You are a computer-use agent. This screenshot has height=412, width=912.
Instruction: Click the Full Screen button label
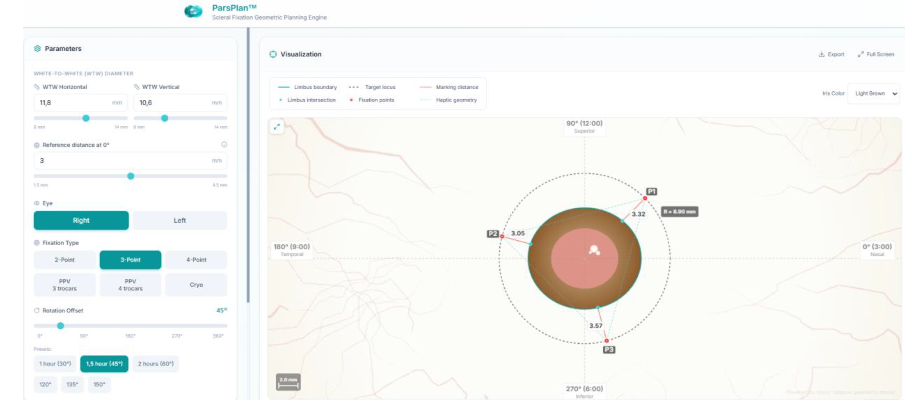tap(881, 54)
